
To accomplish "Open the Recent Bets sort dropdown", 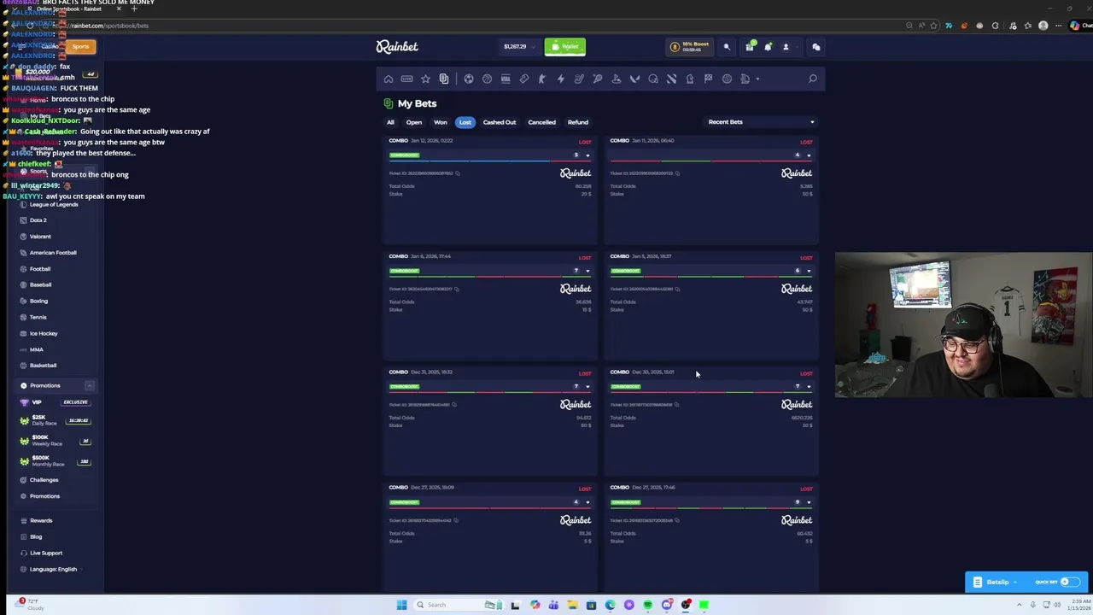I will tap(760, 122).
